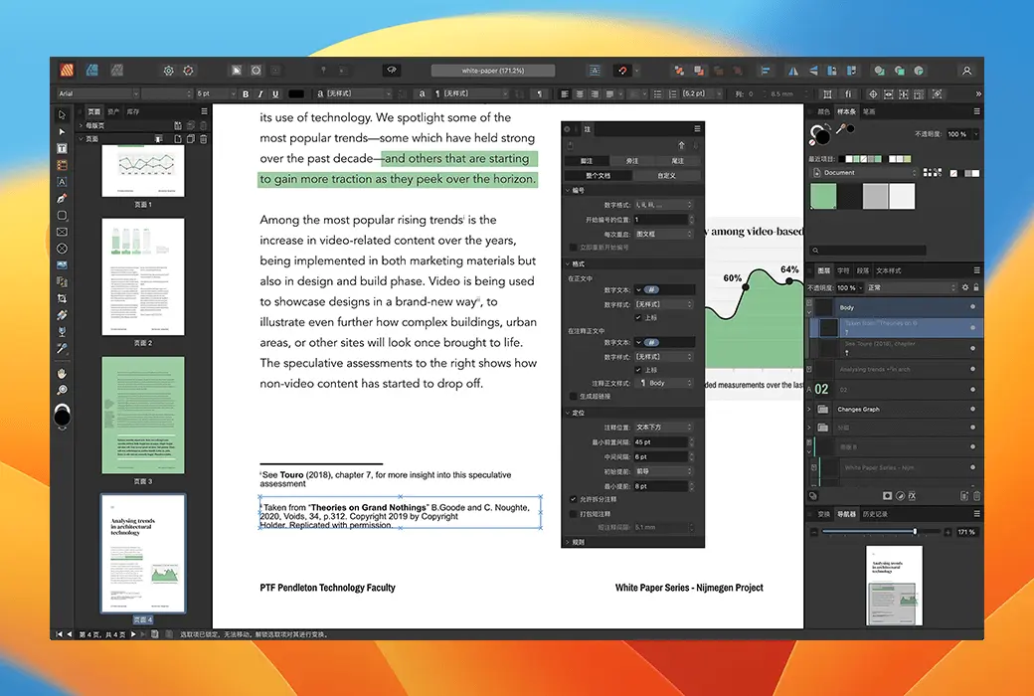
Task: Click the flip horizontal icon in top toolbar
Action: [793, 71]
